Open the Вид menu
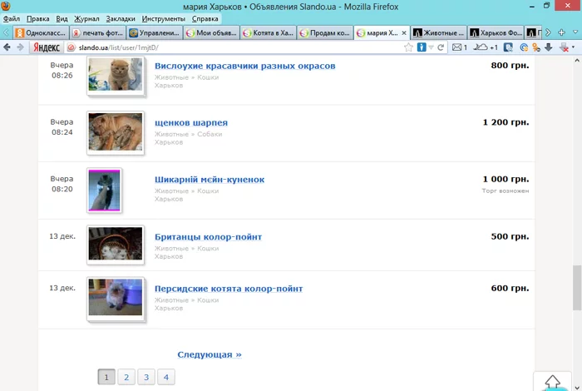The image size is (582, 391). click(62, 18)
